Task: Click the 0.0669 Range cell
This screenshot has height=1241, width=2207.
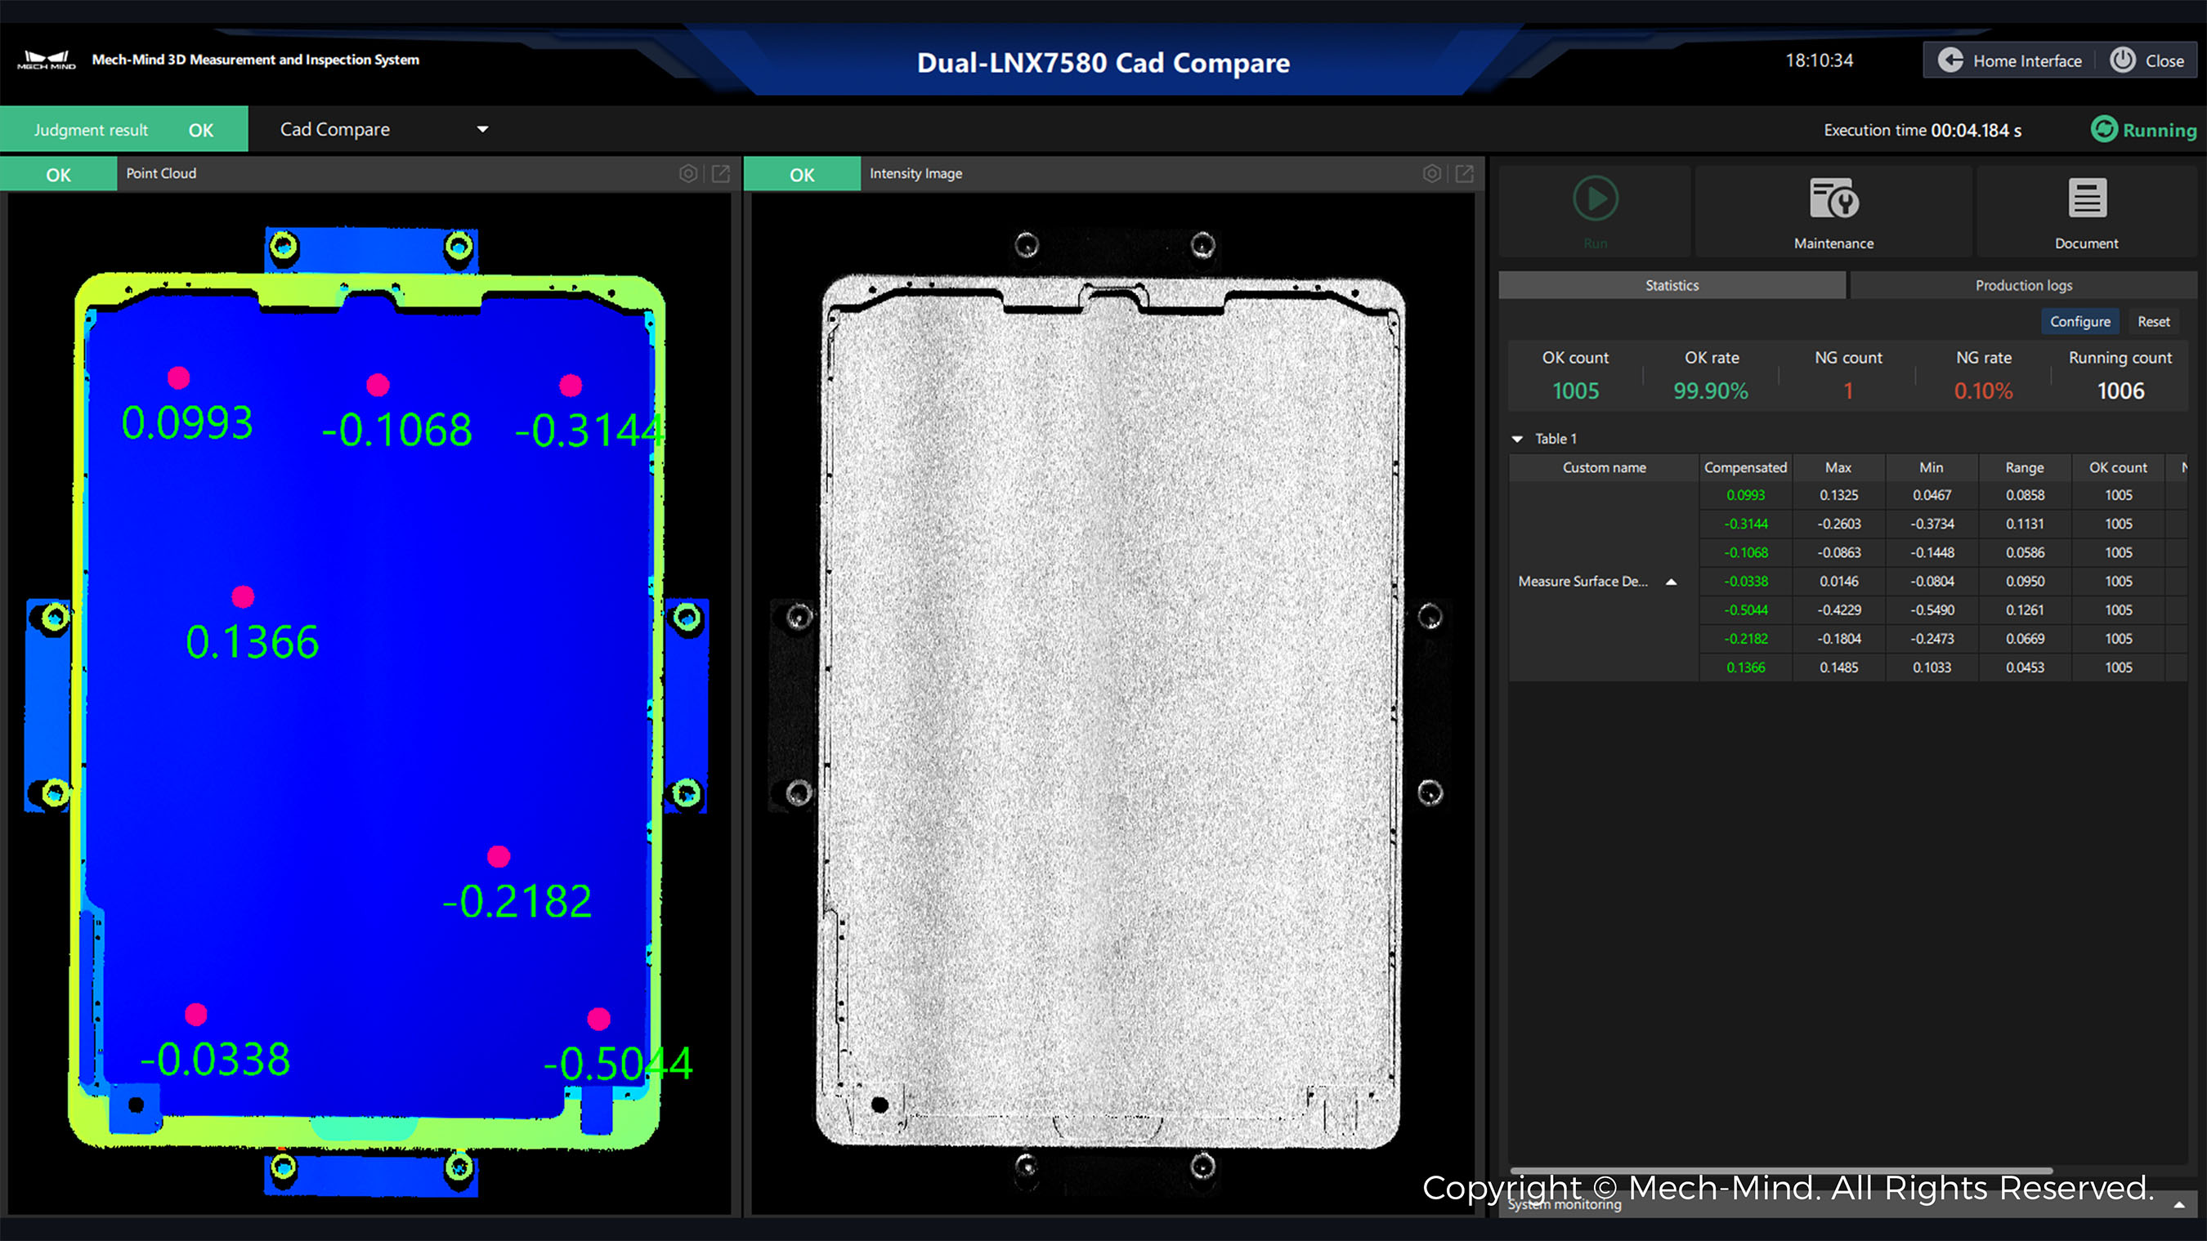Action: pyautogui.click(x=2025, y=639)
